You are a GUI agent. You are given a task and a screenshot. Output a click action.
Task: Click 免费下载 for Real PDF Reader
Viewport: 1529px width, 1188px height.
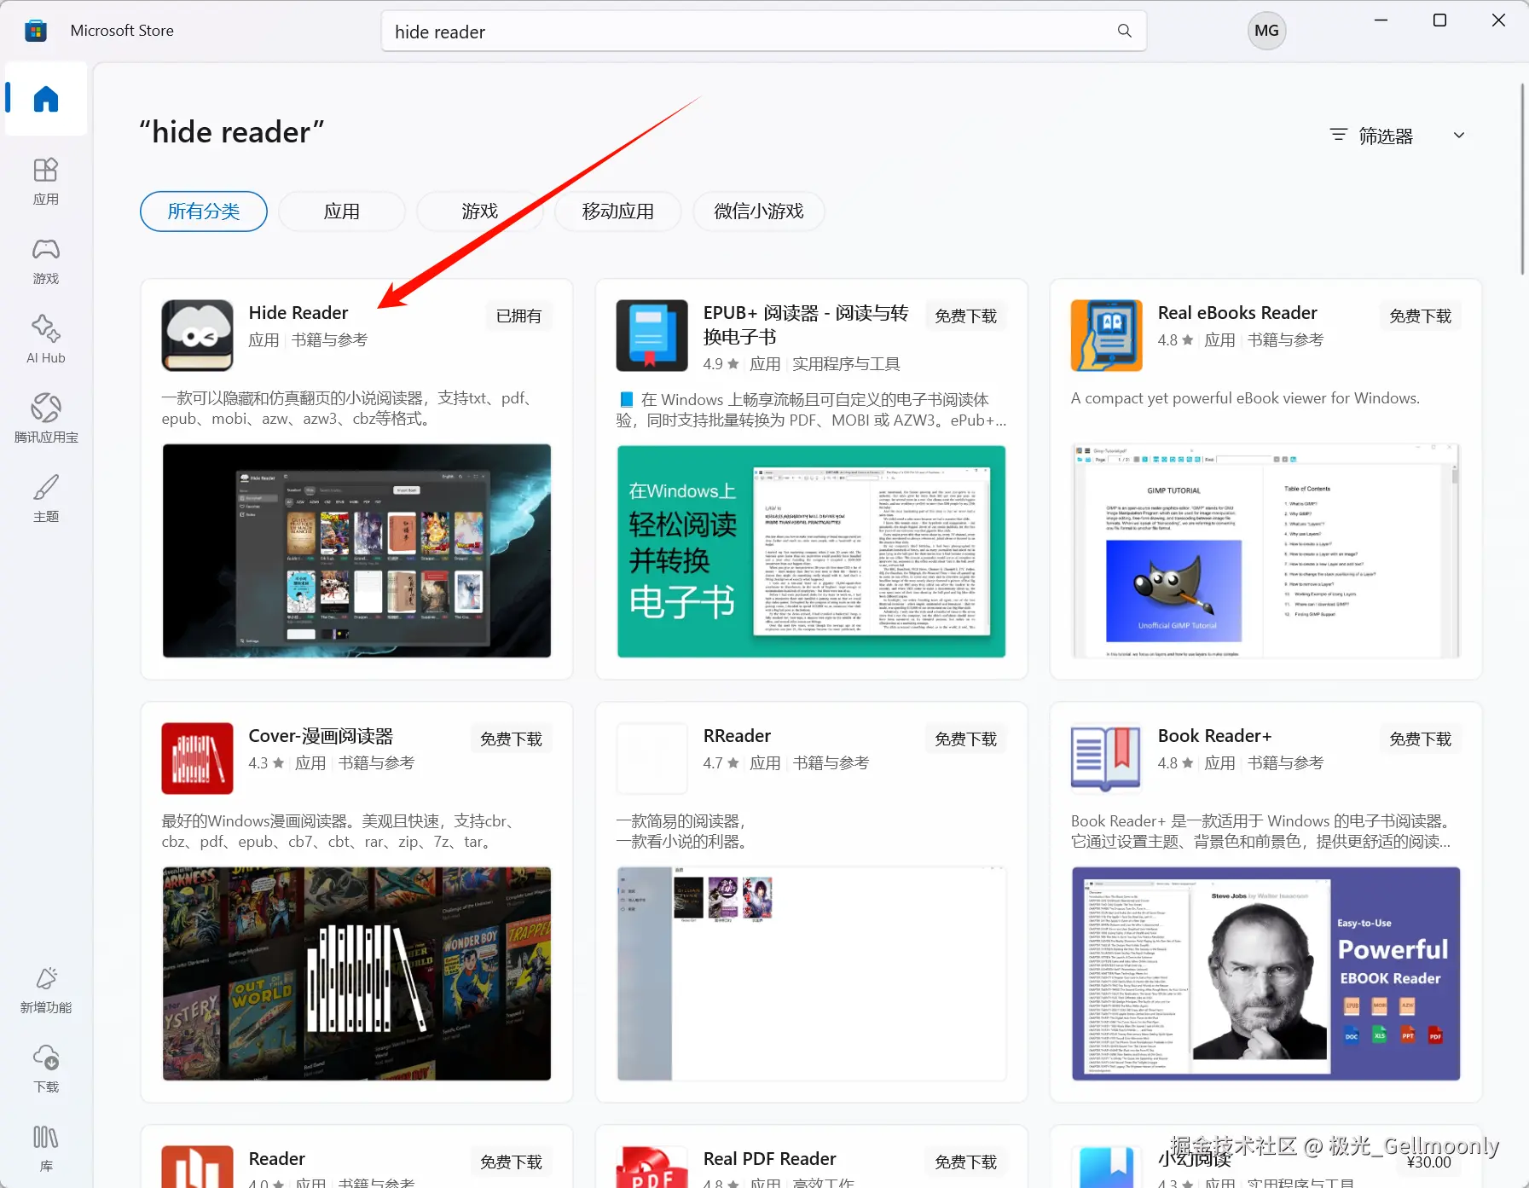[x=966, y=1162]
